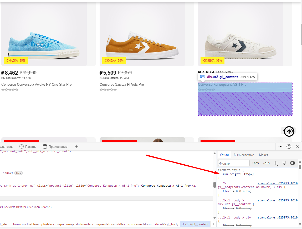The image size is (302, 229).
Task: Open the paintbrush rendering emulation icon
Action: tap(284, 163)
